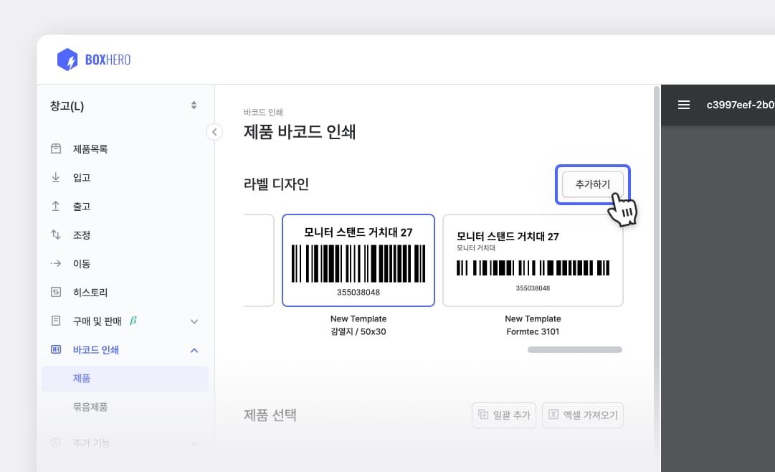Select the 제품목록 product list icon
This screenshot has height=472, width=775.
pyautogui.click(x=56, y=148)
